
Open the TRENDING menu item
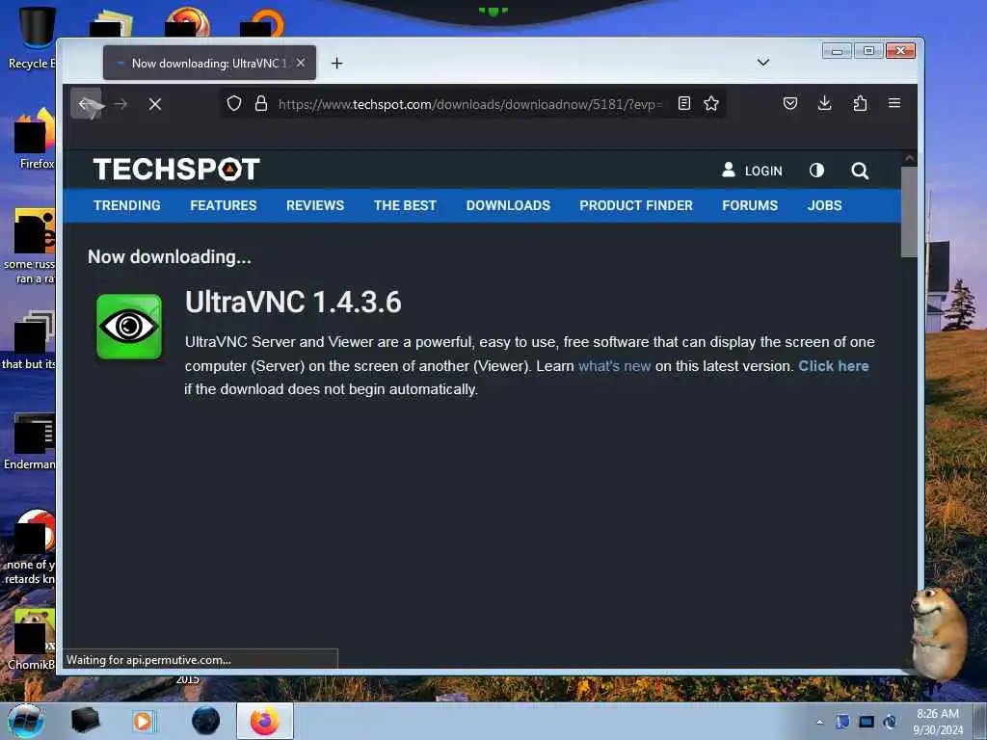coord(127,206)
